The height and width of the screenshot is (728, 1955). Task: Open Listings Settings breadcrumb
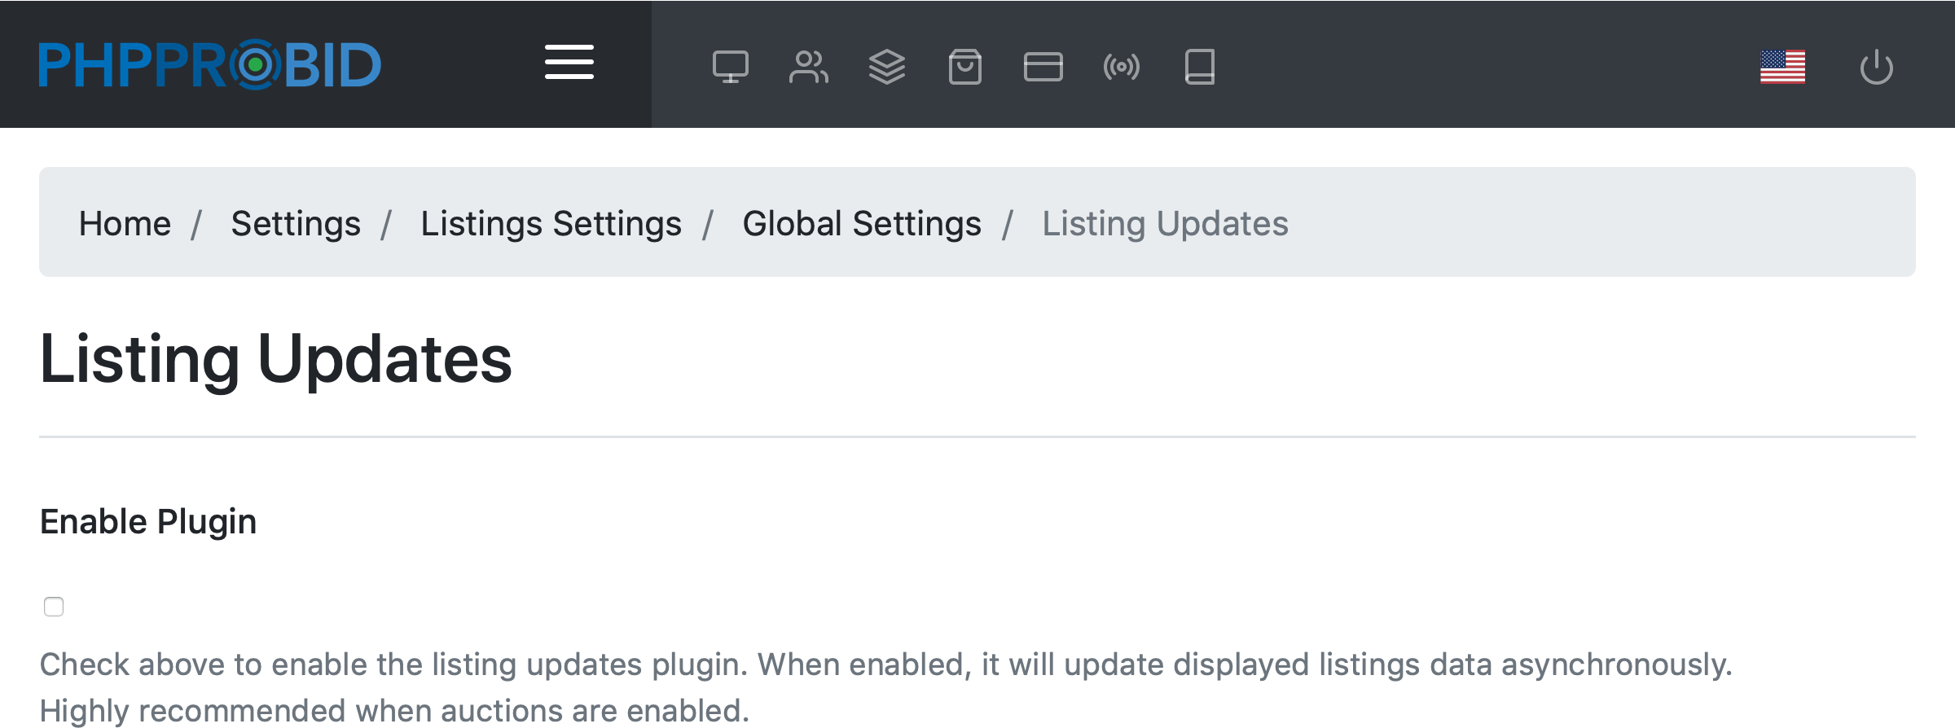coord(551,223)
